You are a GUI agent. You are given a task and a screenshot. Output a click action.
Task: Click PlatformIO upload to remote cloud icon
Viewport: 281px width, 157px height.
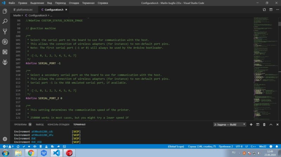click(35, 147)
